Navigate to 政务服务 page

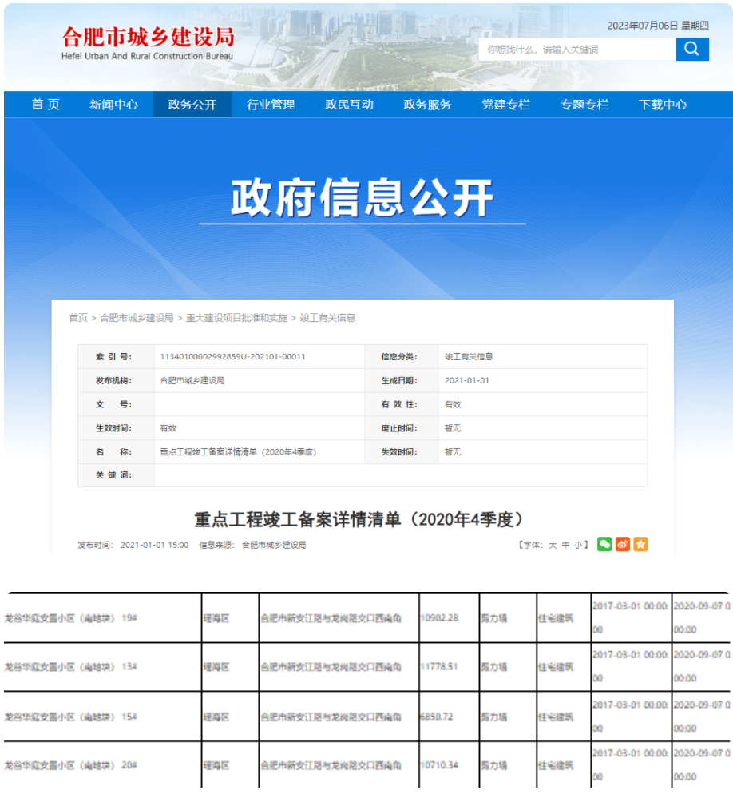pos(427,105)
